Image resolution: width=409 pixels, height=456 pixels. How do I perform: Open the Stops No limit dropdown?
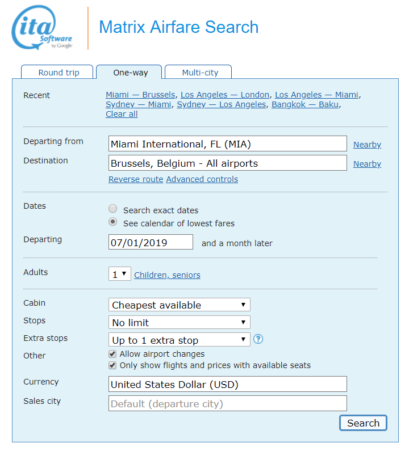pos(179,322)
